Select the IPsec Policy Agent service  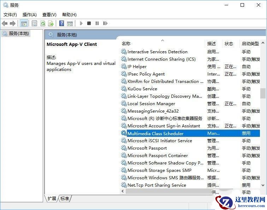coord(190,74)
